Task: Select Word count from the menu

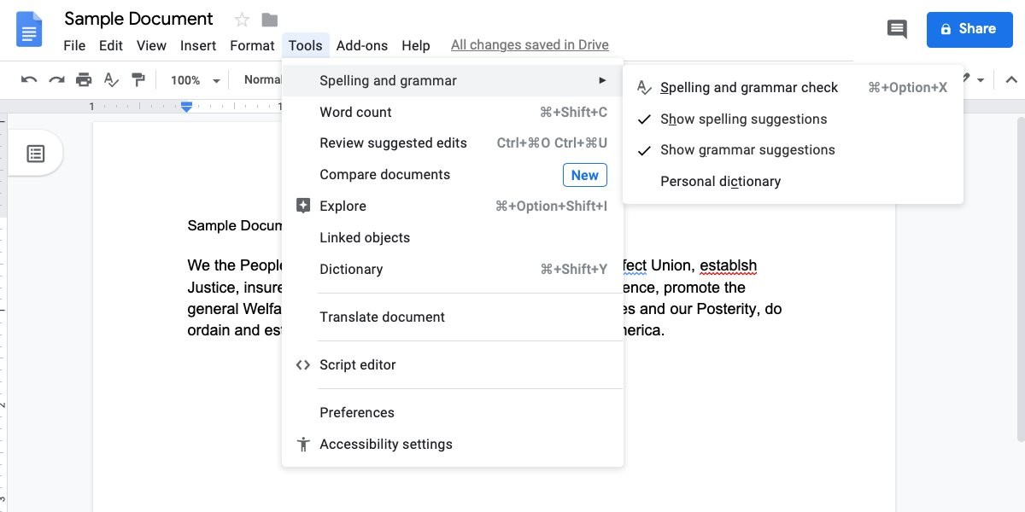Action: point(355,112)
